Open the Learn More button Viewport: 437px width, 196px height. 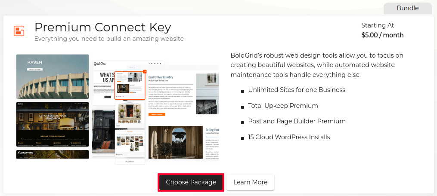[250, 182]
